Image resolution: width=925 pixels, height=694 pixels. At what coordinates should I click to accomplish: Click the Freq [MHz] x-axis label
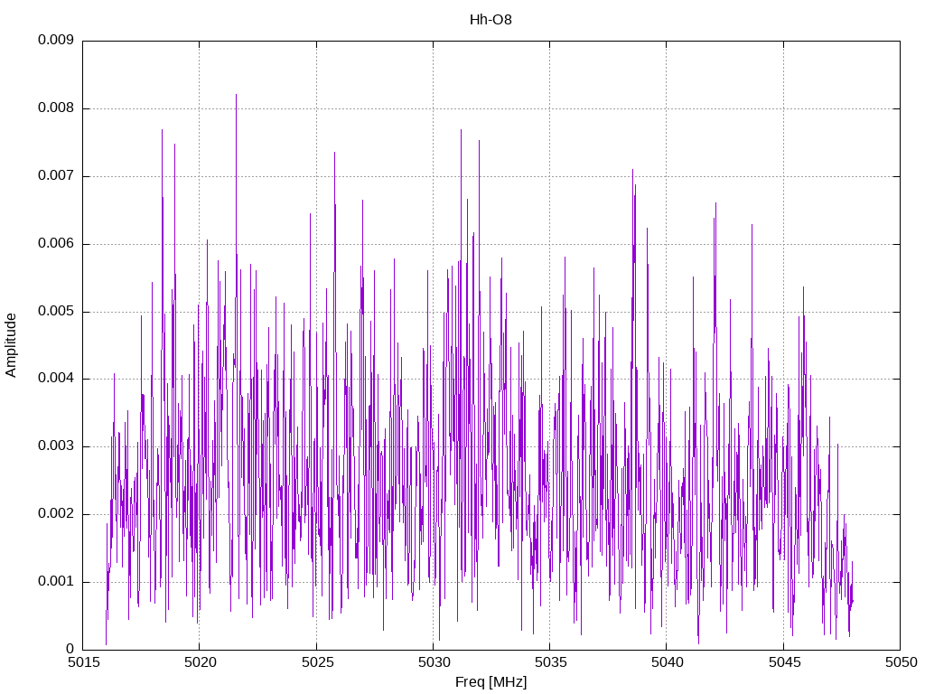coord(491,682)
